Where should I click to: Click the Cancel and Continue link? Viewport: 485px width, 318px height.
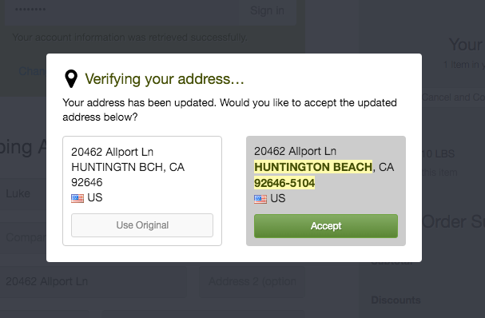point(453,97)
